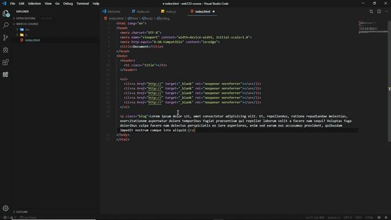391x220 pixels.
Task: Click Live Share in status bar
Action: 28,218
